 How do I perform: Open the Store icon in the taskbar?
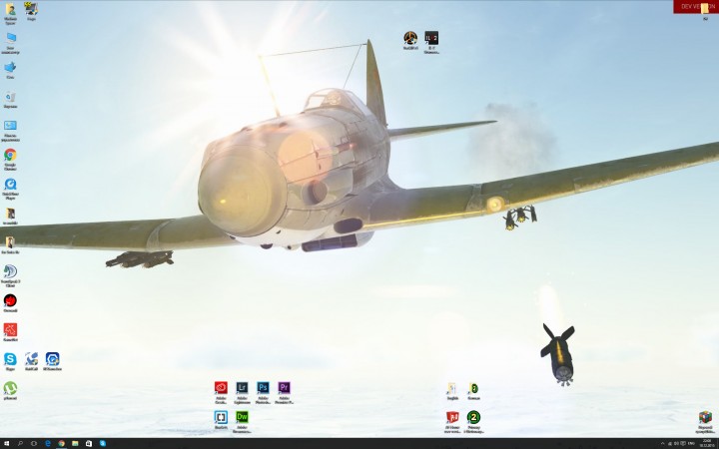coord(89,443)
